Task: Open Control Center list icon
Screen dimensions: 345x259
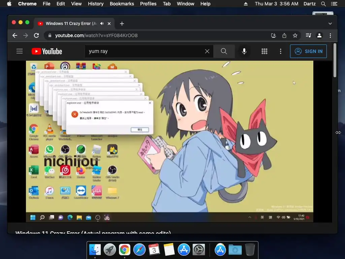Action: click(x=334, y=4)
